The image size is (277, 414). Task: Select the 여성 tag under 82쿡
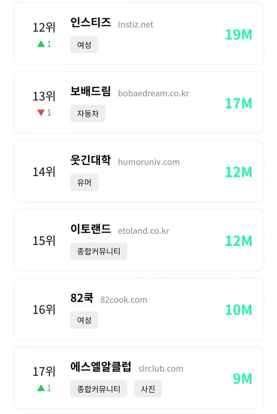pyautogui.click(x=84, y=320)
